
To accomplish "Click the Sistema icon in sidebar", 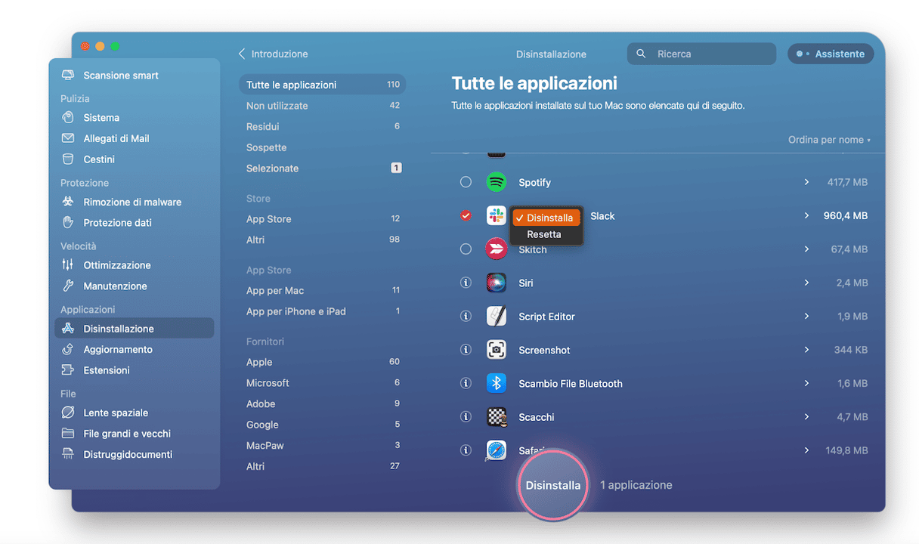I will click(68, 118).
